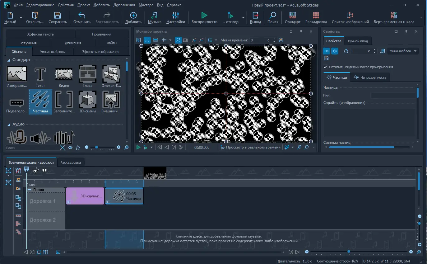Expand the Новый button dropdown arrow
The image size is (427, 264).
click(21, 18)
